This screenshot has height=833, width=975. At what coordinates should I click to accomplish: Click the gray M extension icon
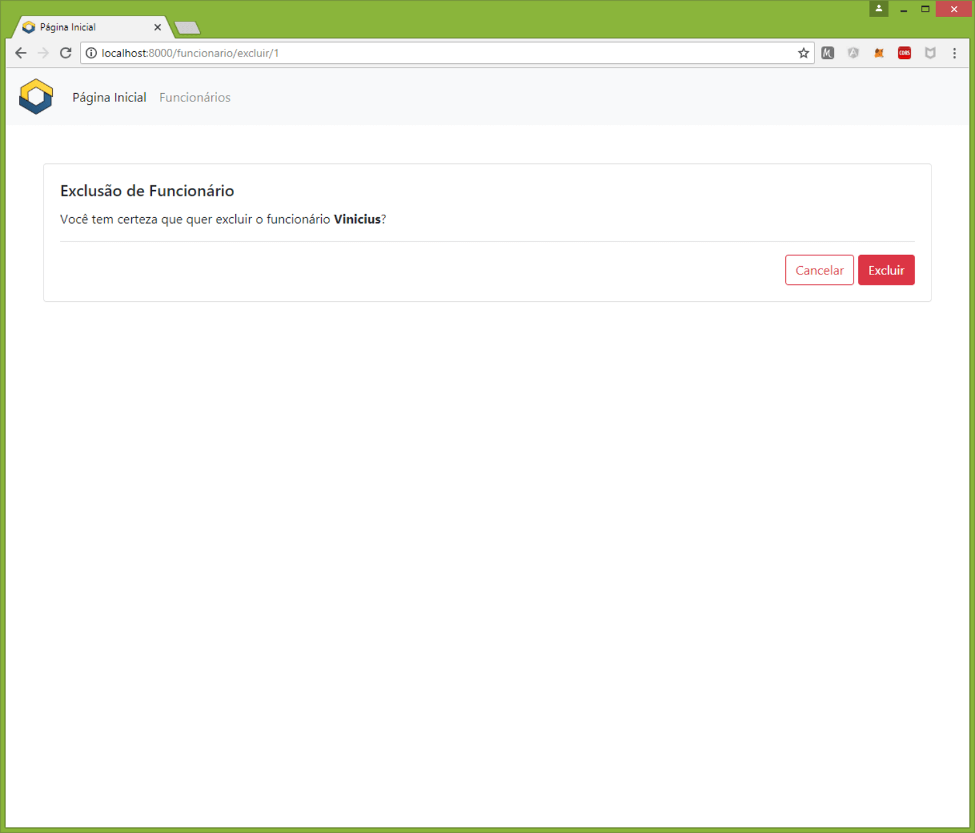coord(828,53)
